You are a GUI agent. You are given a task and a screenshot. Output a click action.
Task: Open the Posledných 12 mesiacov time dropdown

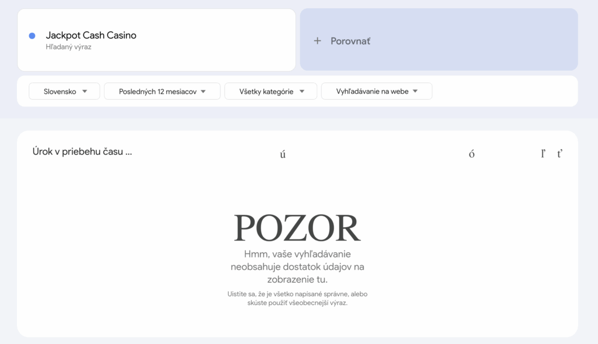[162, 91]
